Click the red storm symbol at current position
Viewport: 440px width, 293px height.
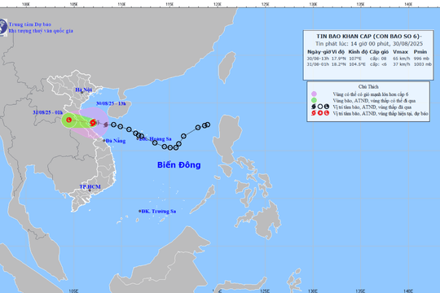pos(93,123)
